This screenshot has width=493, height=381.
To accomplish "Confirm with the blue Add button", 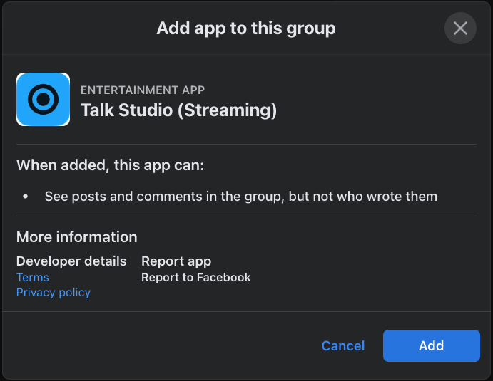I will 432,345.
